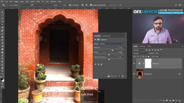
Task: Open resolution units px/cm dropdown
Action: point(57,5)
